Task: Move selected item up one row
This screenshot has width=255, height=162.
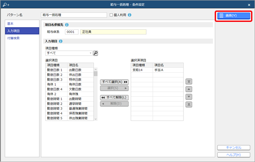Action: coord(189,89)
